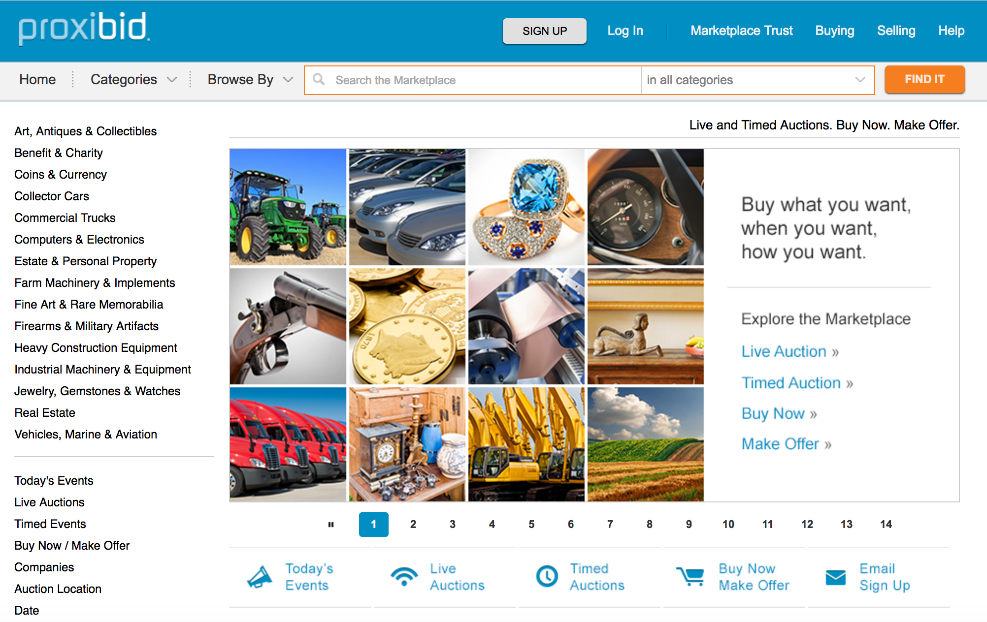Click the Buy Now shopping cart icon
Image resolution: width=987 pixels, height=622 pixels.
[690, 576]
